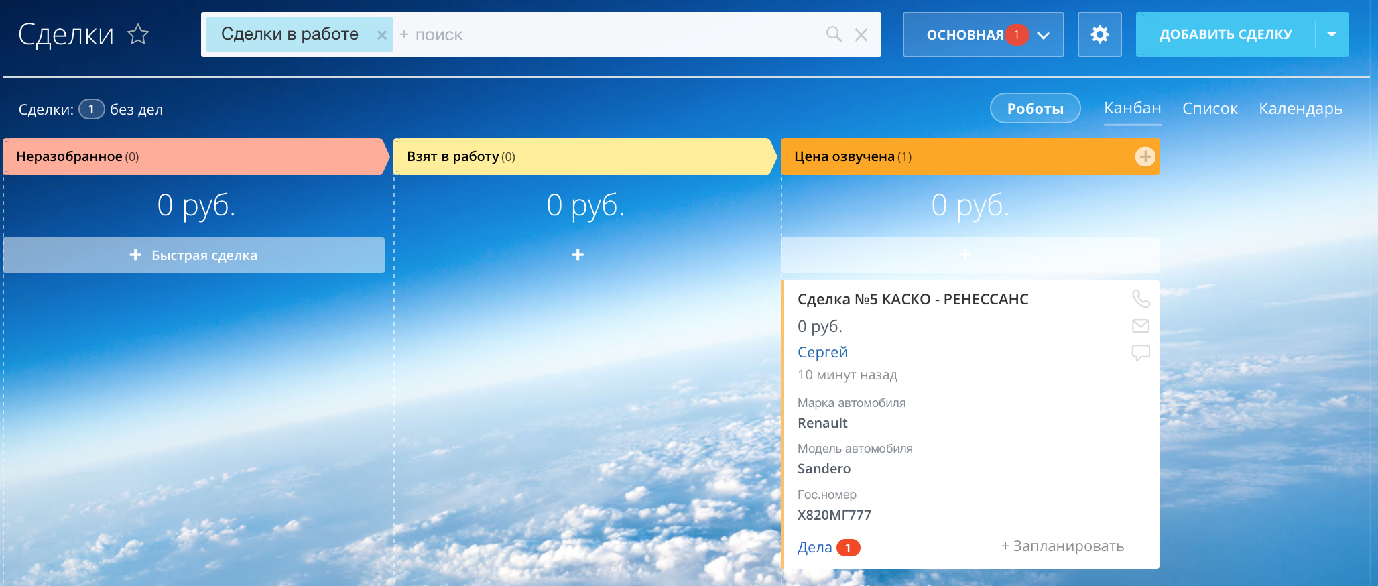Switch to the Календарь view
Viewport: 1378px width, 586px height.
[x=1300, y=109]
